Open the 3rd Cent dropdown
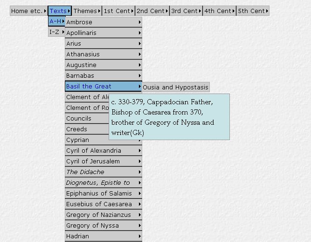 coord(186,11)
